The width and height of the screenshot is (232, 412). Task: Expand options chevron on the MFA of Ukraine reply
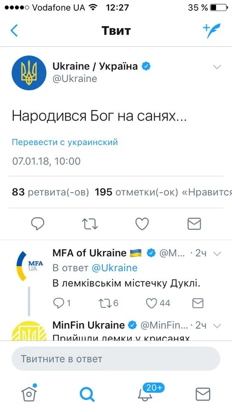[217, 254]
